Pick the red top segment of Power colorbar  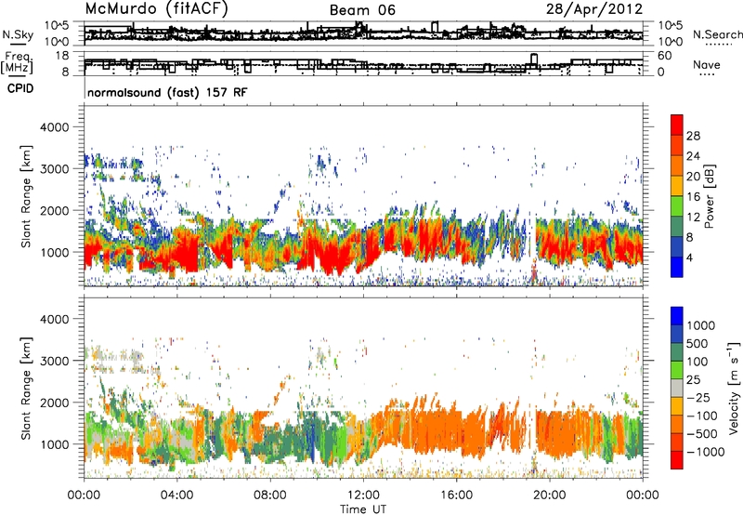[677, 125]
